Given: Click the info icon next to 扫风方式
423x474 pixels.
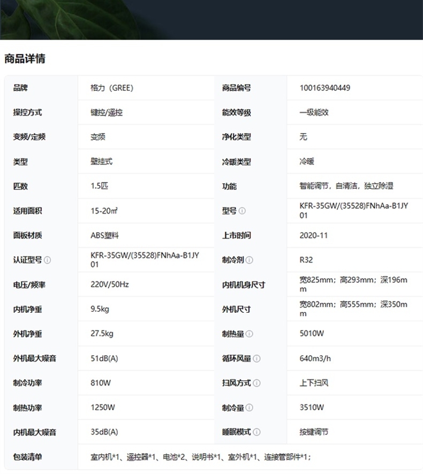Looking at the screenshot, I should click(256, 383).
